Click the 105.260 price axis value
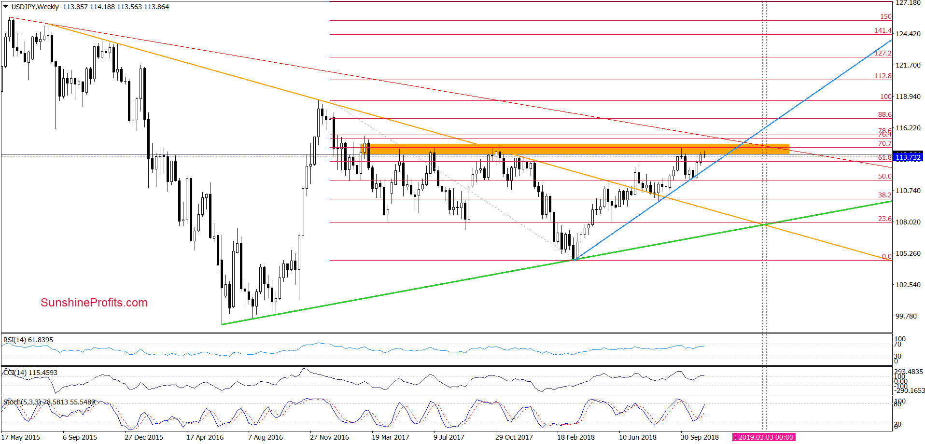The image size is (925, 444). coord(908,253)
